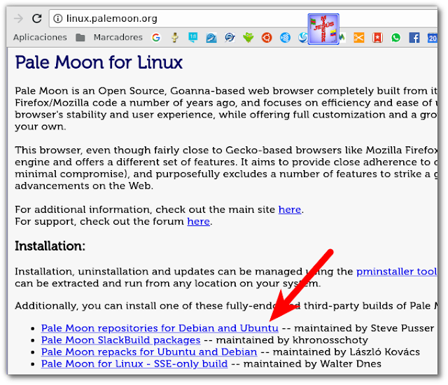Follow the main site 'here' link

pos(290,209)
